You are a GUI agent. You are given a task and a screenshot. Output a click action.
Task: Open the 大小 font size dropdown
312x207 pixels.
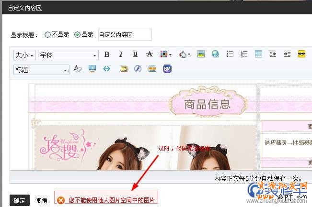click(25, 55)
